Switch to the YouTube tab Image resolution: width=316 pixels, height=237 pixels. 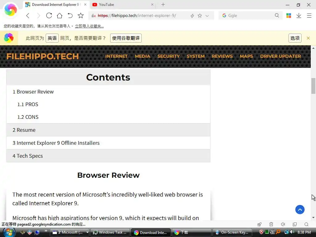tap(122, 4)
